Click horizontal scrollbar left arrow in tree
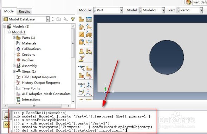Image resolution: width=207 pixels, height=134 pixels. pos(5,106)
